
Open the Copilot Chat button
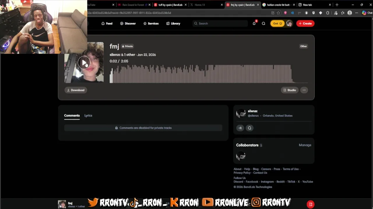pos(367,13)
